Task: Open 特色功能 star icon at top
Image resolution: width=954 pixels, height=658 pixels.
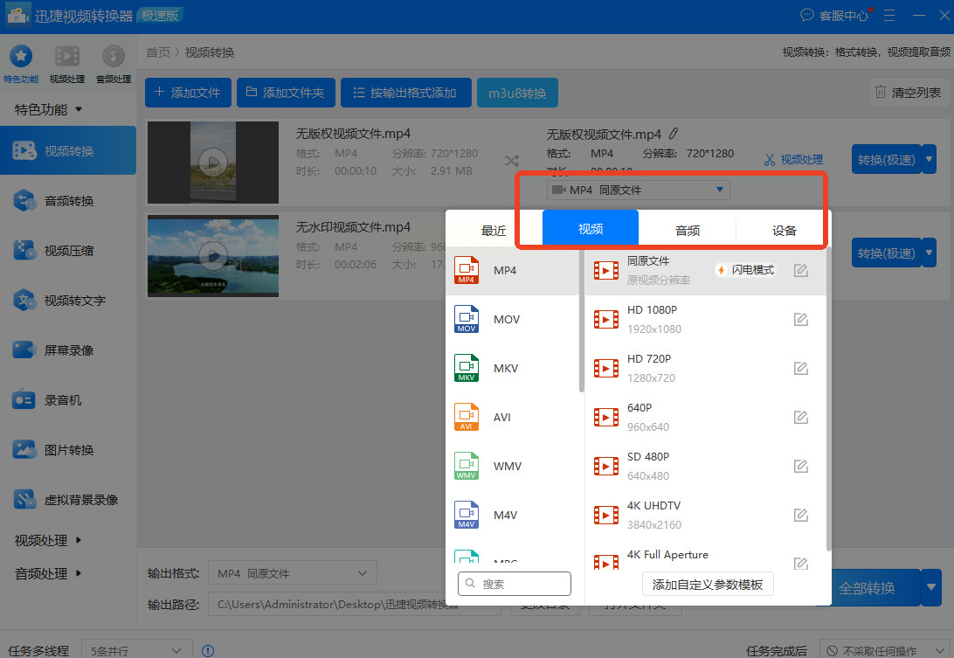Action: coord(21,58)
